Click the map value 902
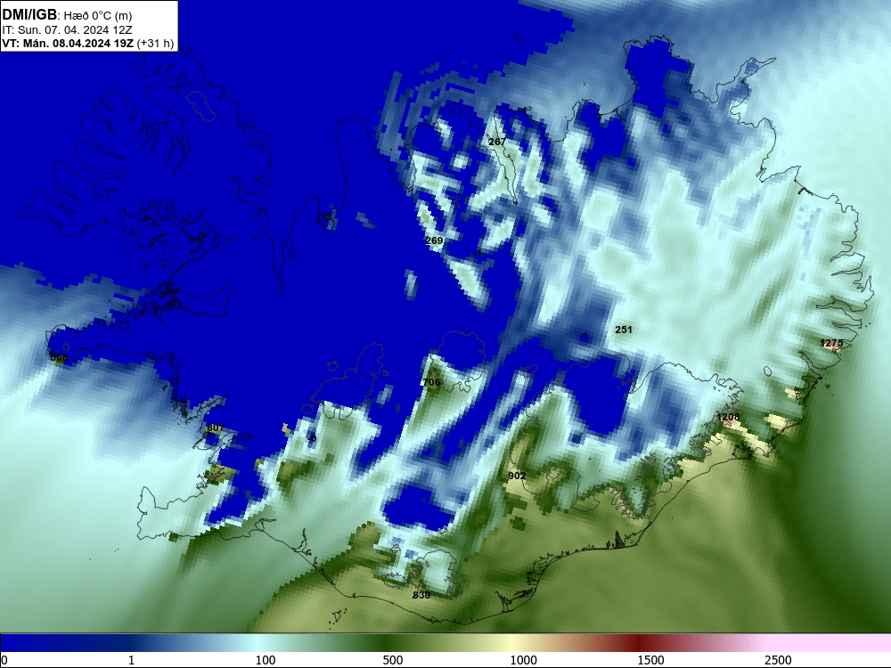This screenshot has height=668, width=891. [x=517, y=476]
